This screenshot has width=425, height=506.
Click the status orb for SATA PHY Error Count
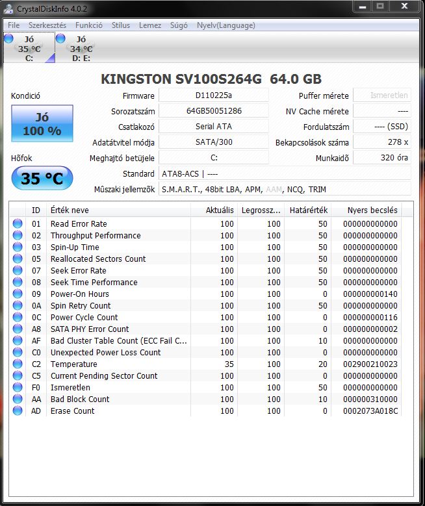point(18,329)
